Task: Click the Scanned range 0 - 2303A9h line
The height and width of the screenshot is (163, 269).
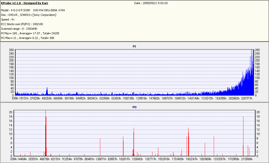Action: pos(19,29)
